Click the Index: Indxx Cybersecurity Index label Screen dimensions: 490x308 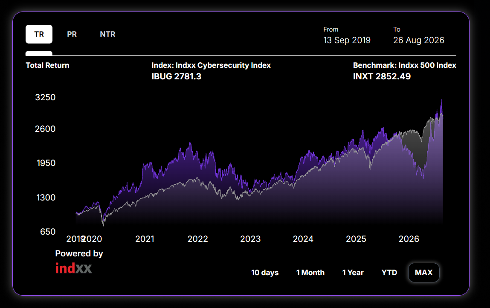click(x=211, y=65)
